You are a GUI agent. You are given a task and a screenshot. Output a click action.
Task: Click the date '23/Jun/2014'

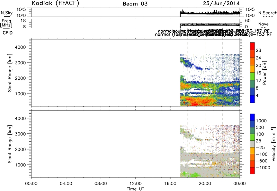tap(221, 3)
